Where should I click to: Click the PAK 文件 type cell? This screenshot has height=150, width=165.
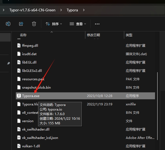pos(133,79)
